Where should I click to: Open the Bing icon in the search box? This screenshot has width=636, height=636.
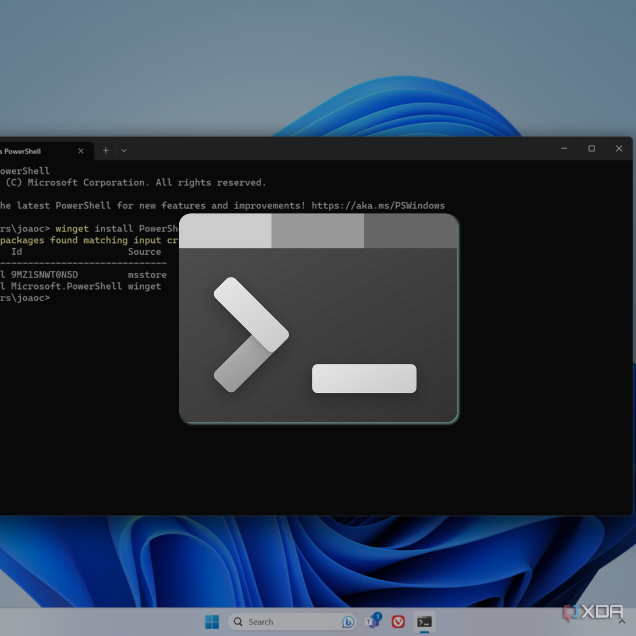pos(348,622)
